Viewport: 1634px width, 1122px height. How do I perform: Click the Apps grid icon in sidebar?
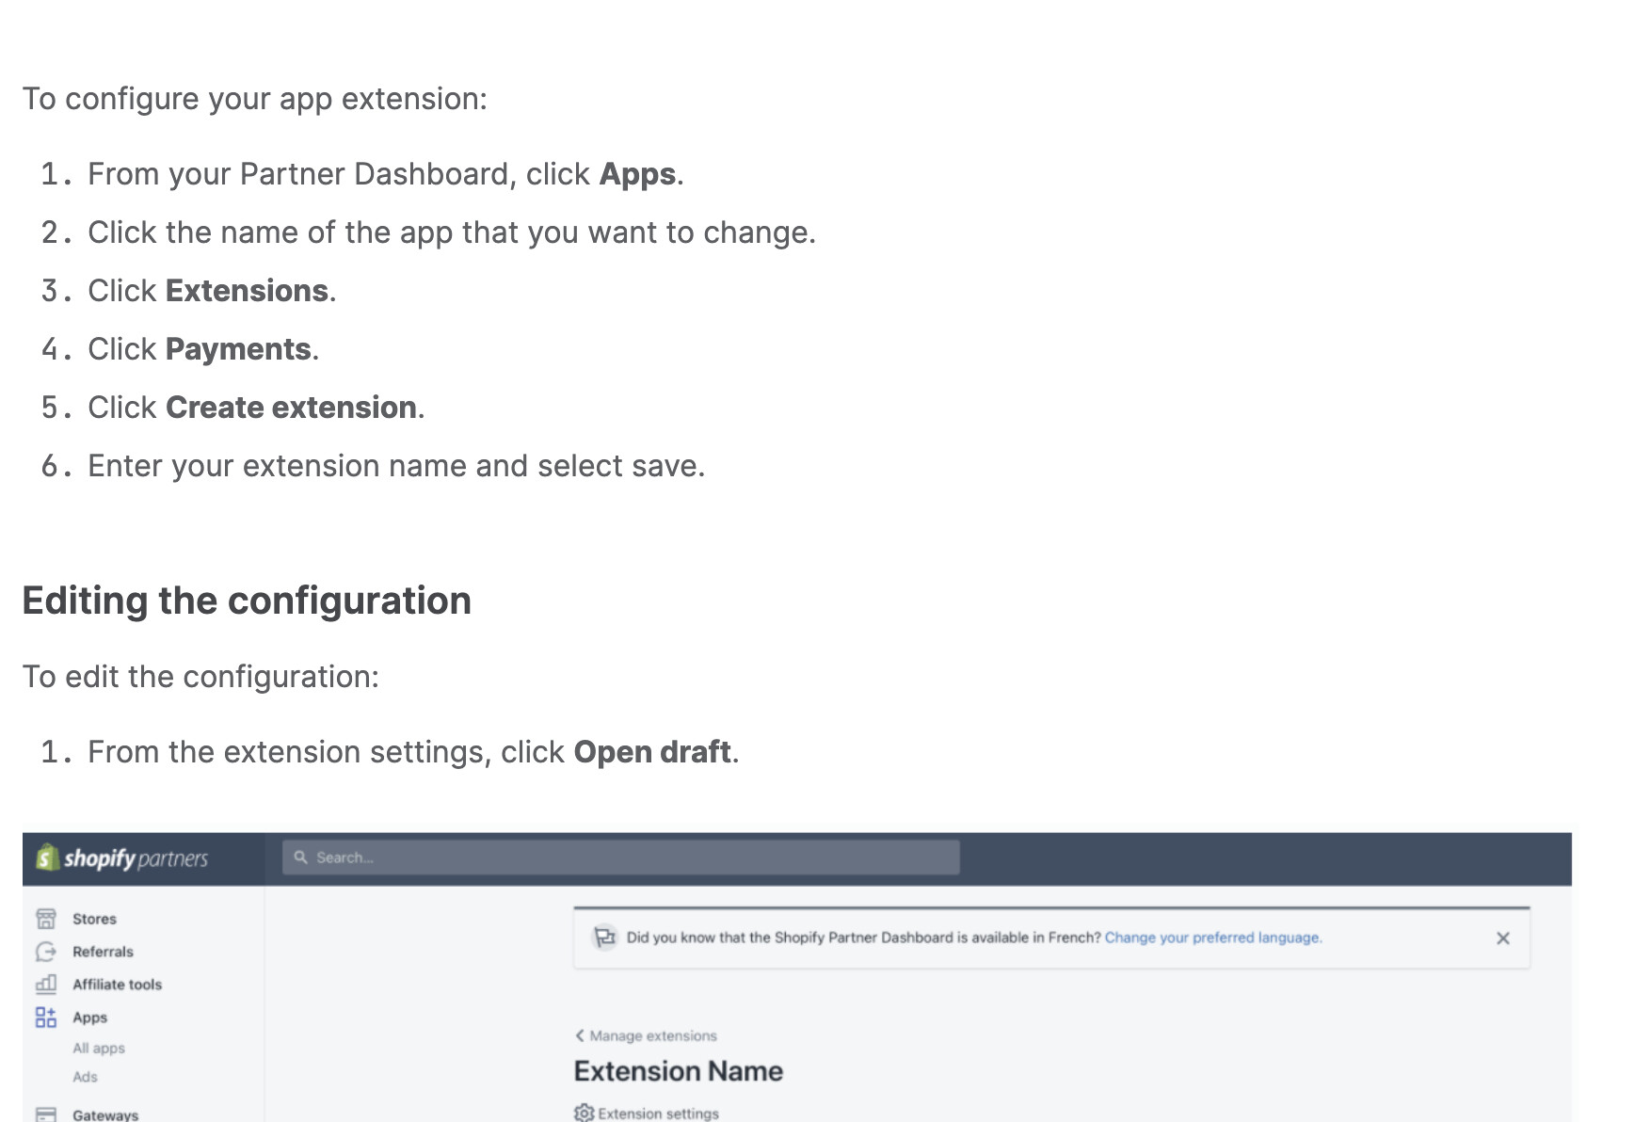[45, 1018]
